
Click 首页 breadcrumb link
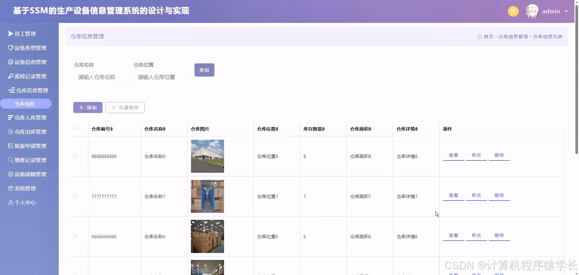tap(489, 36)
